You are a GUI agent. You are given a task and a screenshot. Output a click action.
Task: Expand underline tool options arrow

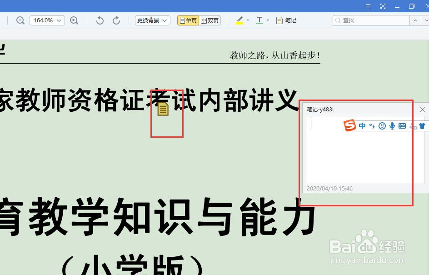268,20
